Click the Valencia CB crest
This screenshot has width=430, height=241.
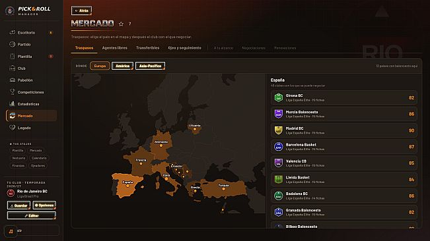pyautogui.click(x=278, y=163)
